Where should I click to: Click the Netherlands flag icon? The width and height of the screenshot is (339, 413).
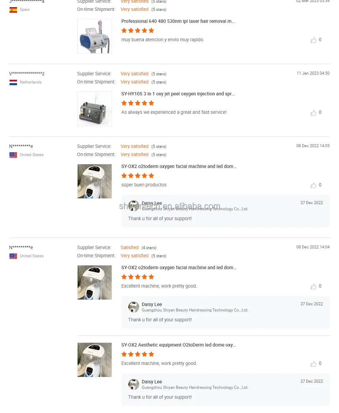(x=13, y=82)
